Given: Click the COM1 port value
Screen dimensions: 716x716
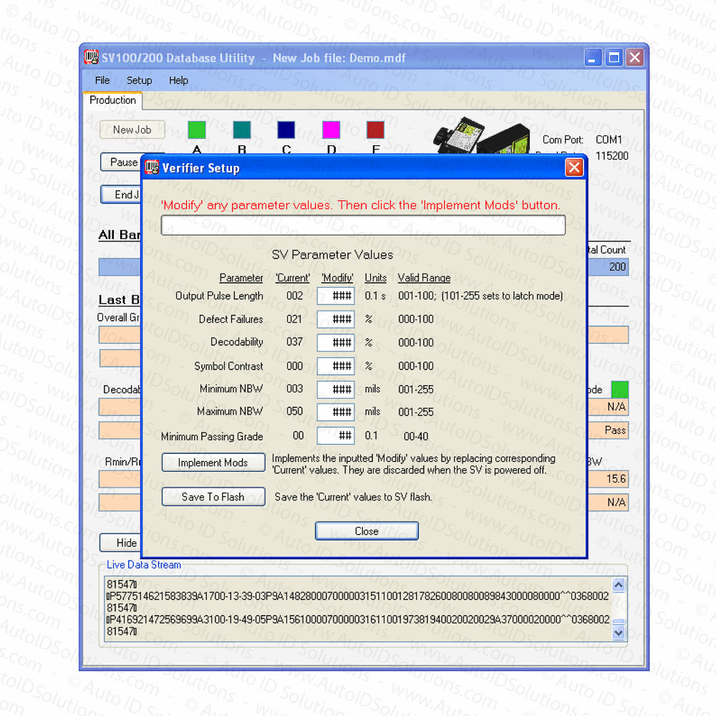Looking at the screenshot, I should tap(609, 140).
